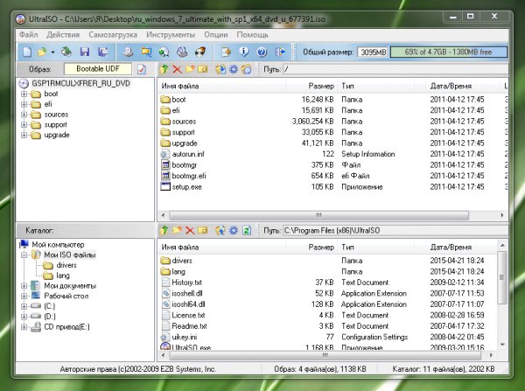The width and height of the screenshot is (525, 391).
Task: Click the Convert image toolbar icon
Action: tap(164, 52)
